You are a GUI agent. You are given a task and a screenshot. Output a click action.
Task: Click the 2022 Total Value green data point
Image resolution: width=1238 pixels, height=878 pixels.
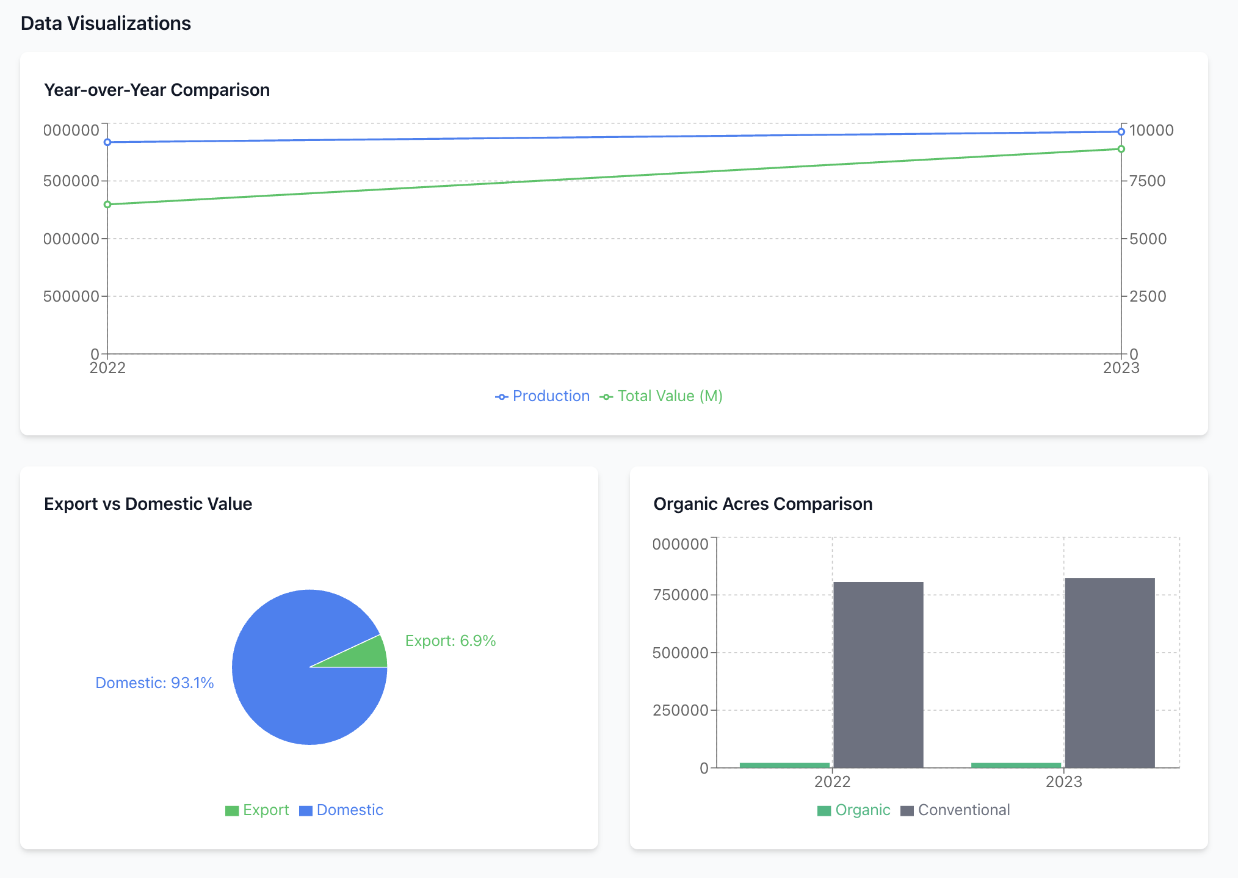[107, 205]
